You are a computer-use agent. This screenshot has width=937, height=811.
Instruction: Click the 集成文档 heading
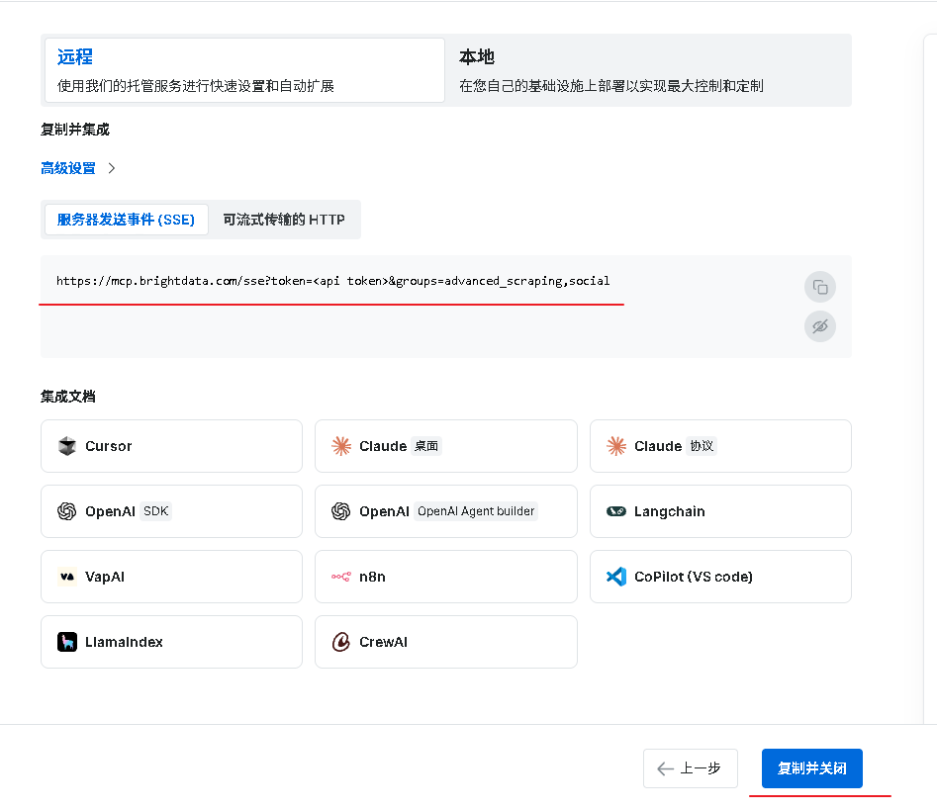[x=68, y=397]
